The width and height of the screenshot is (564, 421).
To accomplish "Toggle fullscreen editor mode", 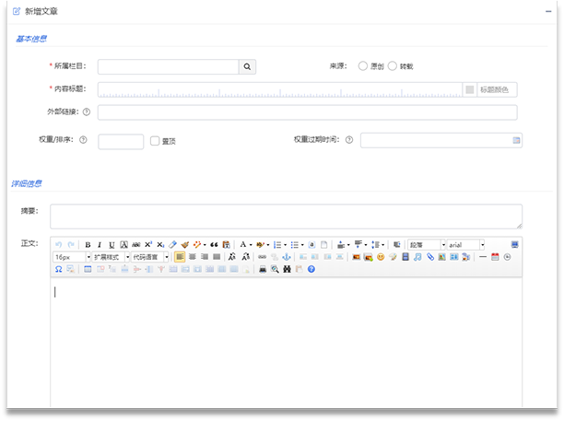I will (x=515, y=245).
